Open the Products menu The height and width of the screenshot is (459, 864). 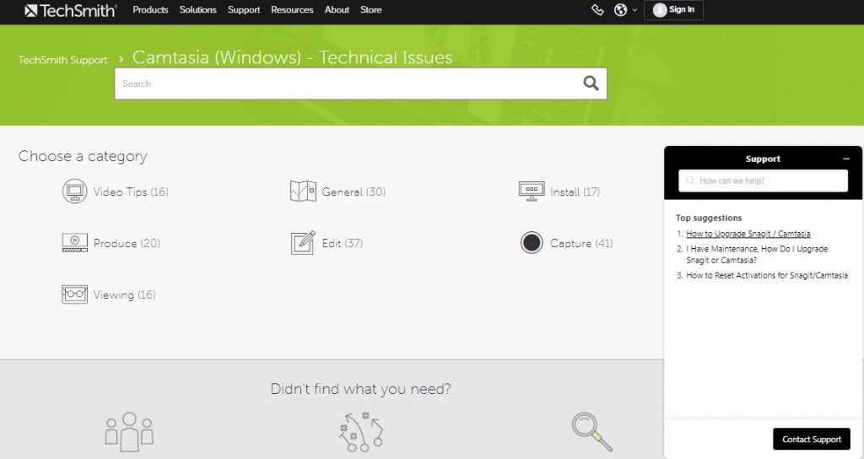150,10
